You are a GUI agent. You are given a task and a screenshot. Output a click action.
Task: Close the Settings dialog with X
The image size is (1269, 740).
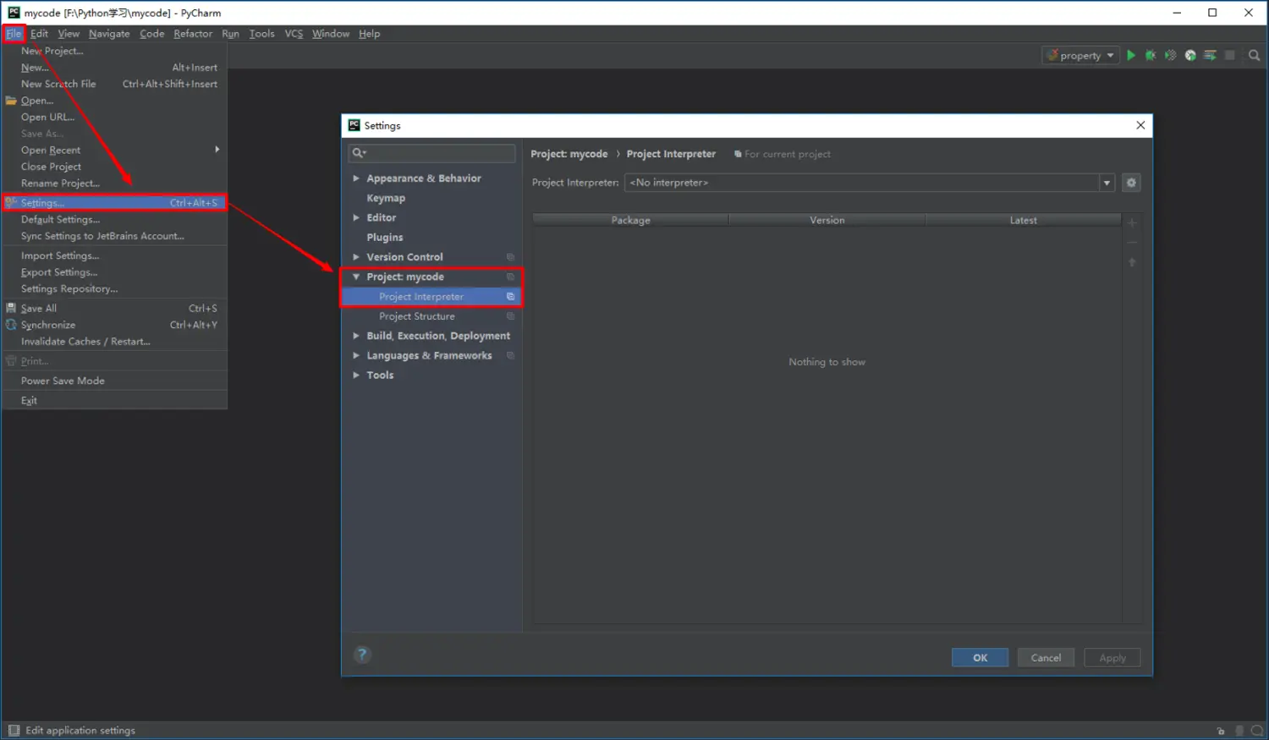[x=1140, y=125]
